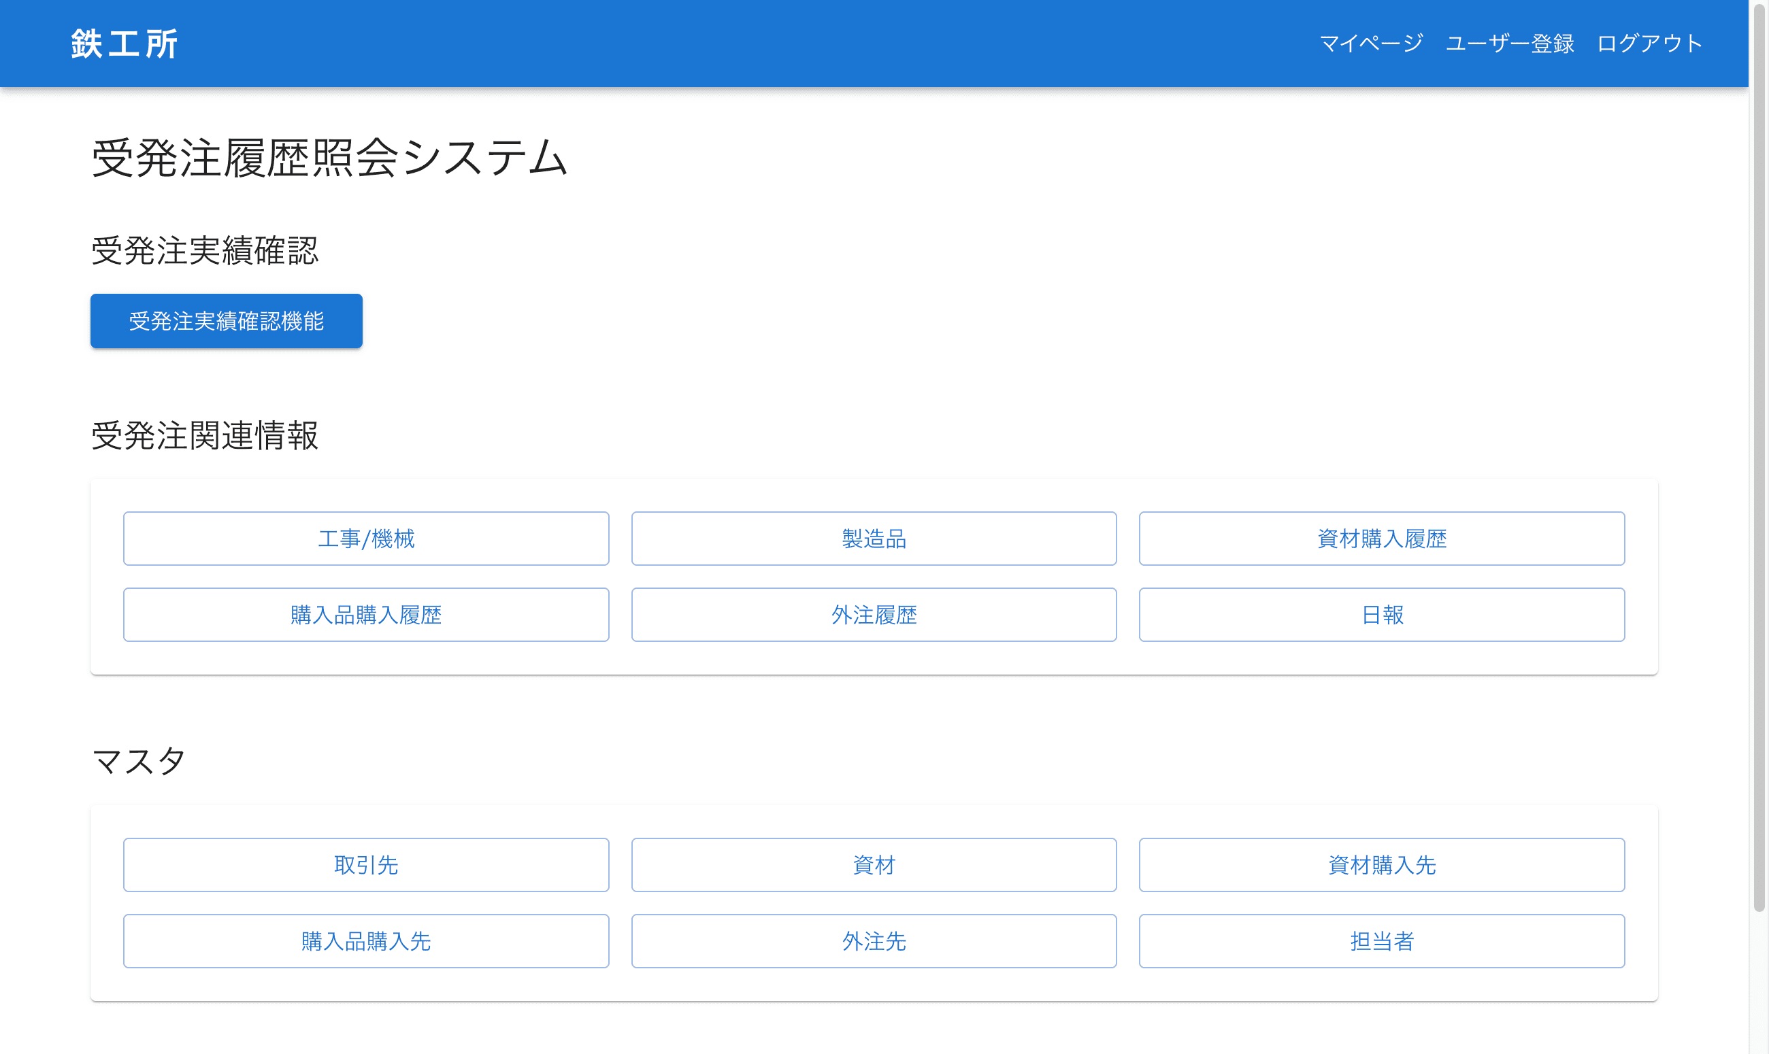1769x1054 pixels.
Task: Click the マスタ section heading
Action: click(x=138, y=760)
